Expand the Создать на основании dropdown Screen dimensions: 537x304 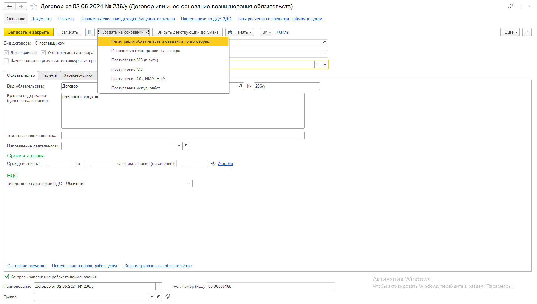pos(124,32)
